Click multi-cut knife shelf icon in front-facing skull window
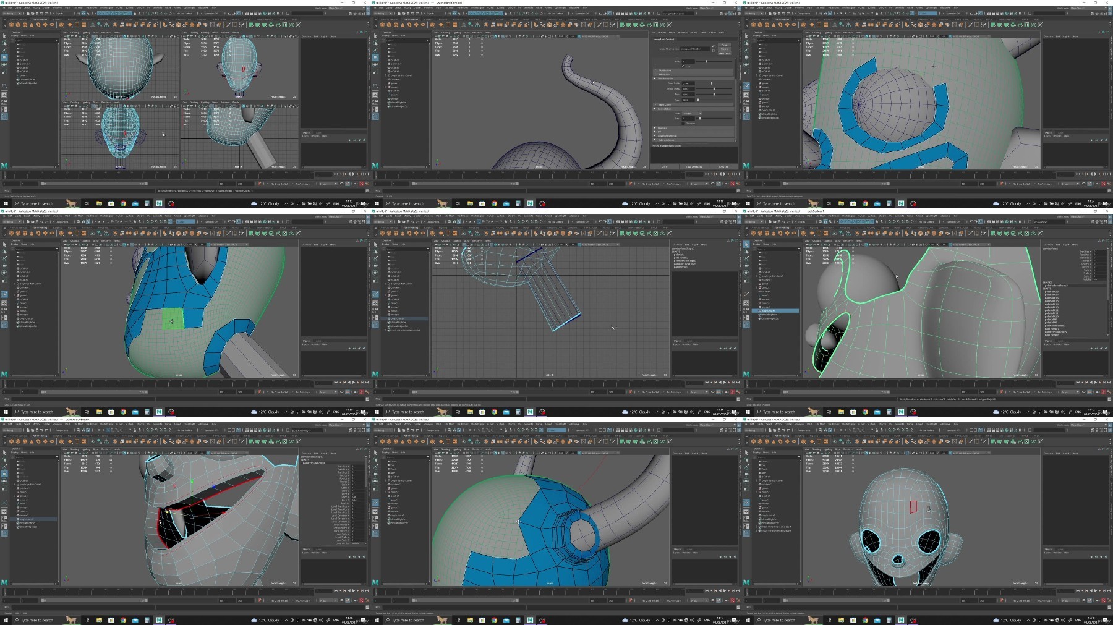The image size is (1113, 625). pyautogui.click(x=970, y=441)
